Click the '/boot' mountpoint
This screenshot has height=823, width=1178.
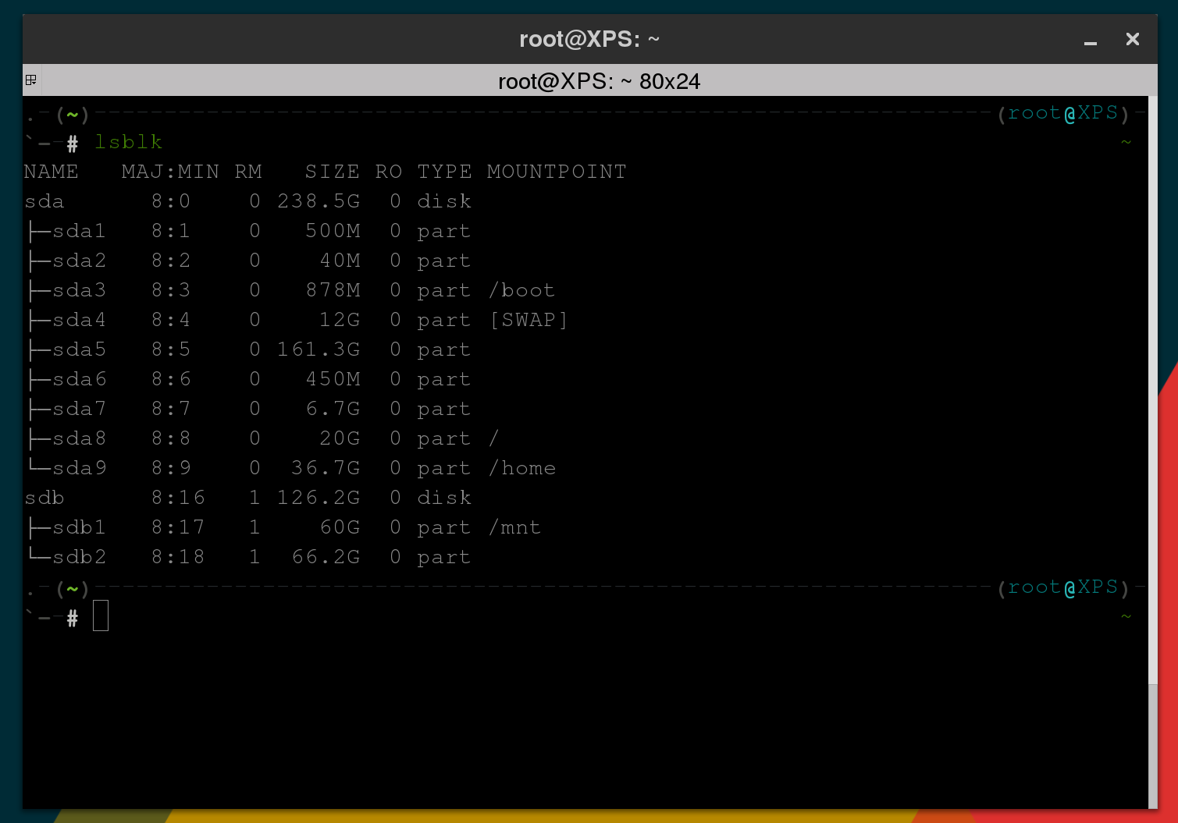coord(521,290)
